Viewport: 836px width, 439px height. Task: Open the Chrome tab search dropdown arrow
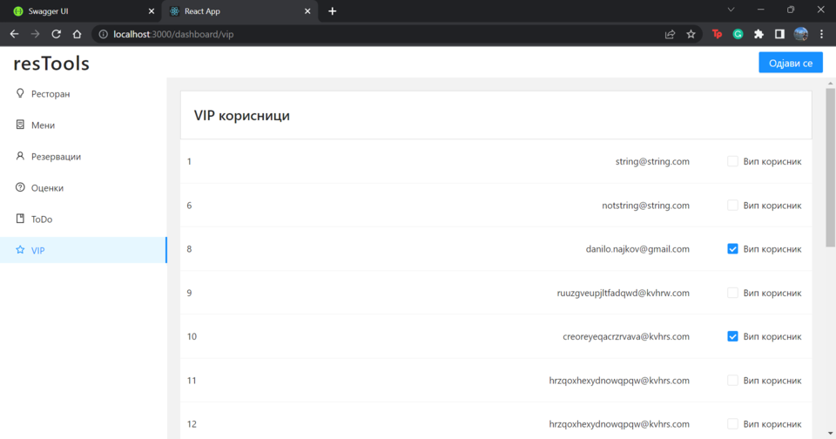coord(731,10)
